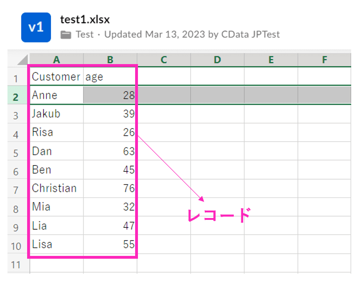Open the Test folder link
Image resolution: width=361 pixels, height=291 pixels.
coord(85,35)
